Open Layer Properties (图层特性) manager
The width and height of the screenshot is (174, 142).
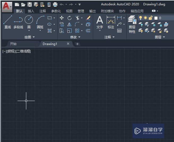click(132, 24)
